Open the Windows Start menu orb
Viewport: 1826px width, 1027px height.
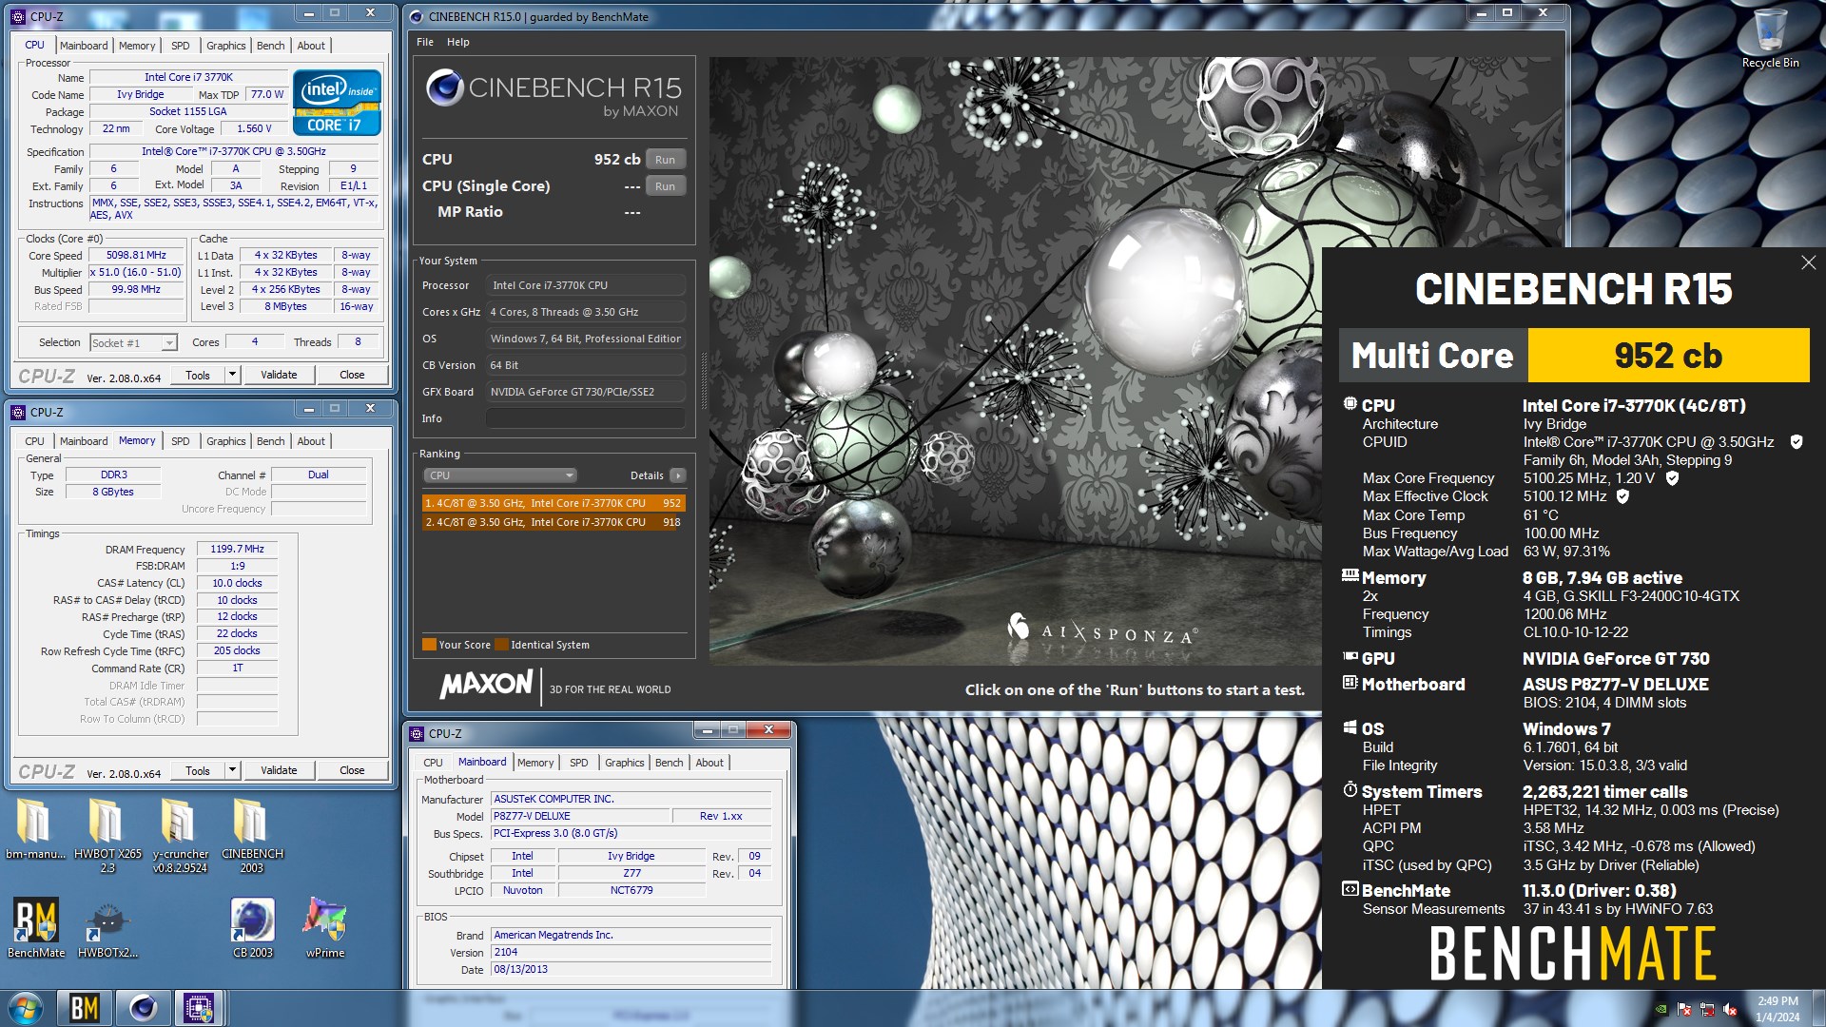26,1008
